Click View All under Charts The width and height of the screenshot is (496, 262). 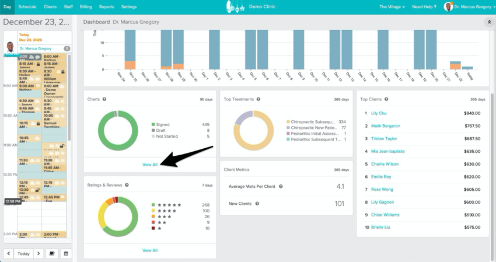pyautogui.click(x=150, y=165)
